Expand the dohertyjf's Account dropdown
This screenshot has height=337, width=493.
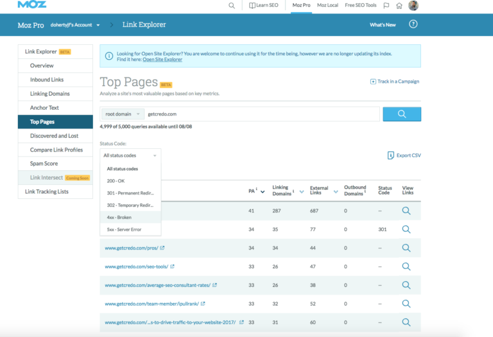tap(98, 25)
